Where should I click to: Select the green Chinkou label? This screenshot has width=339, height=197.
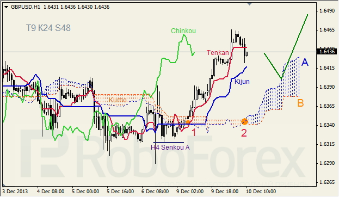(183, 31)
